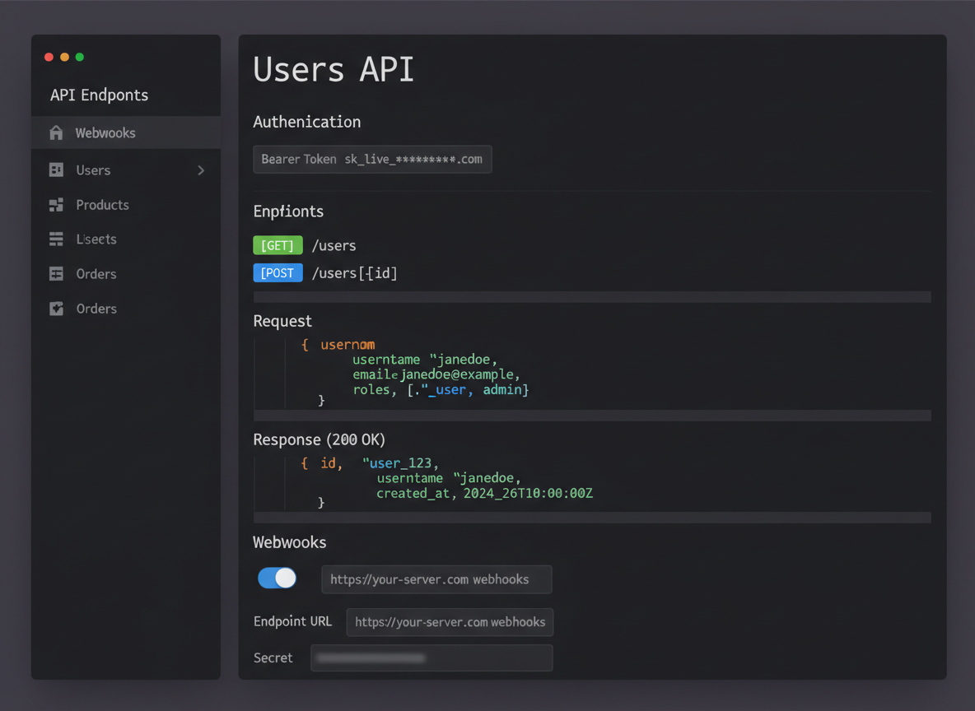Click the blurred Secret input field

pyautogui.click(x=432, y=658)
